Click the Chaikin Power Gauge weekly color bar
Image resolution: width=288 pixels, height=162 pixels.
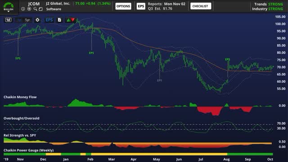[x=138, y=154]
